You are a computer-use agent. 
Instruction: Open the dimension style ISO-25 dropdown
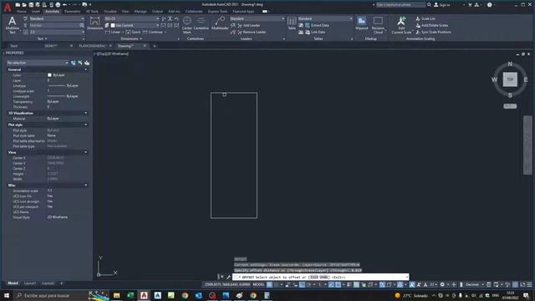click(132, 18)
